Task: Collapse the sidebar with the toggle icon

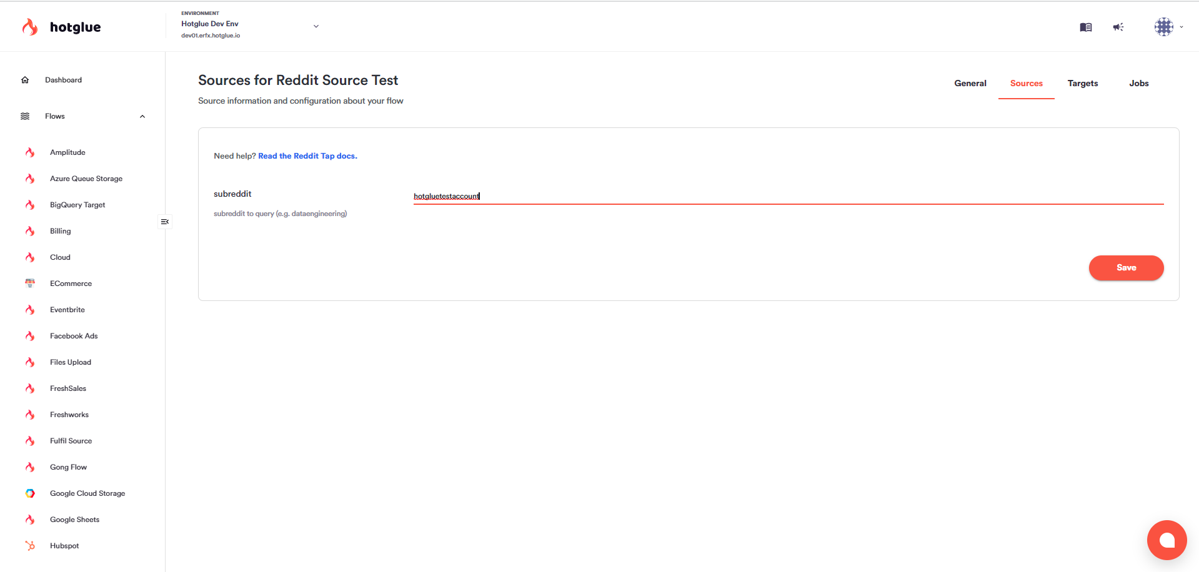Action: pos(165,222)
